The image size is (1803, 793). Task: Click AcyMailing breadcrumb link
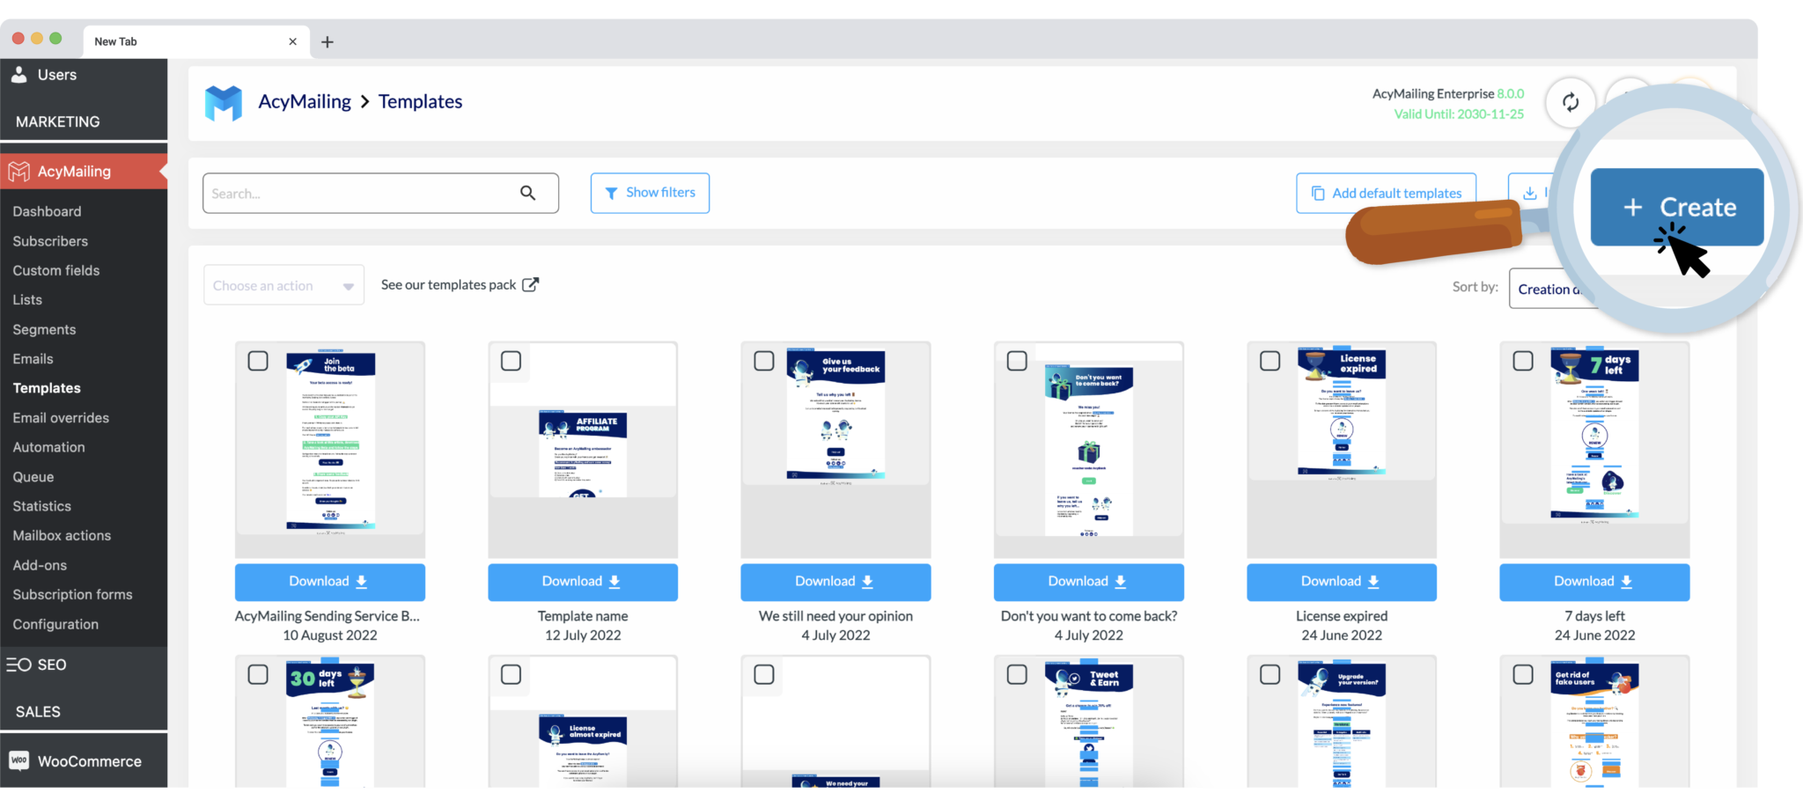tap(305, 102)
